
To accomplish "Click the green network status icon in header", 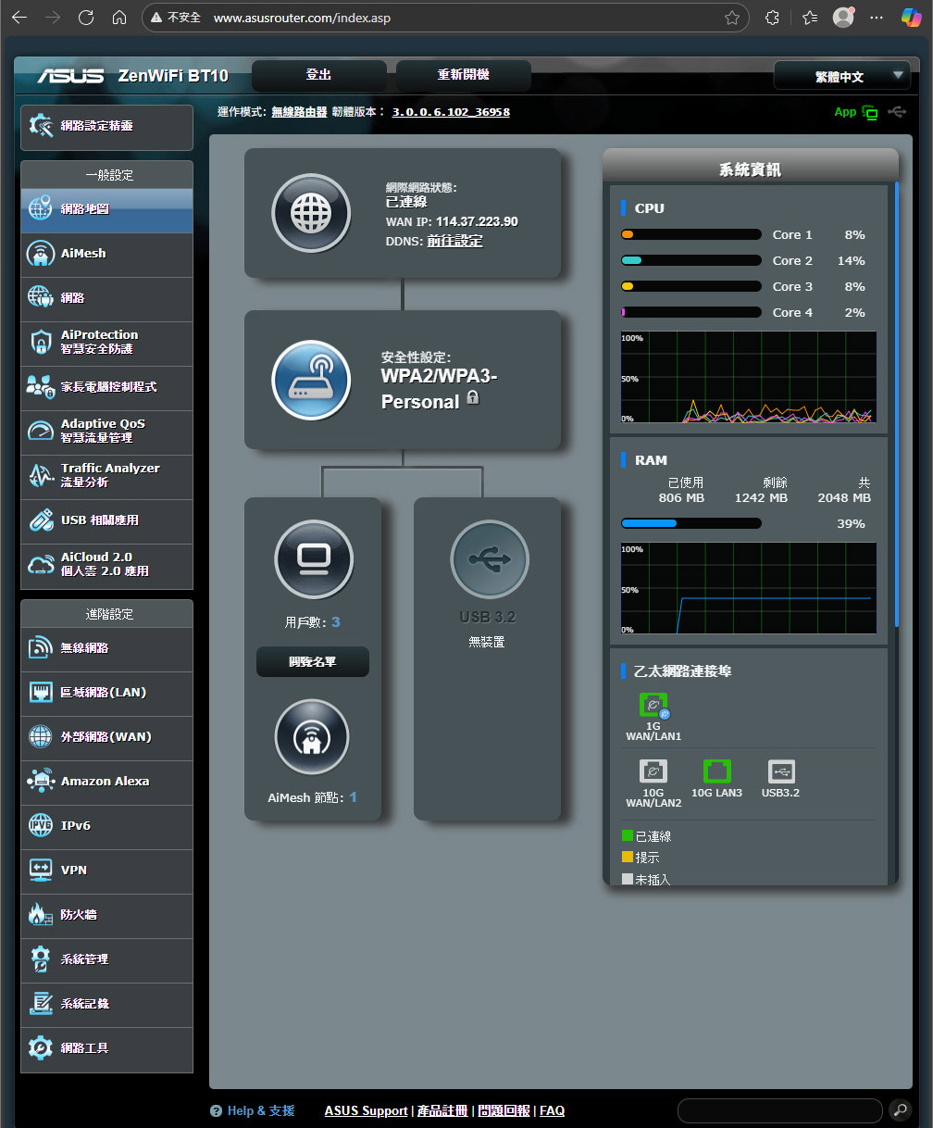I will (x=870, y=112).
